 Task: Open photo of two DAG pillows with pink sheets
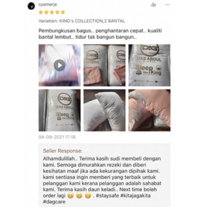click(x=104, y=65)
